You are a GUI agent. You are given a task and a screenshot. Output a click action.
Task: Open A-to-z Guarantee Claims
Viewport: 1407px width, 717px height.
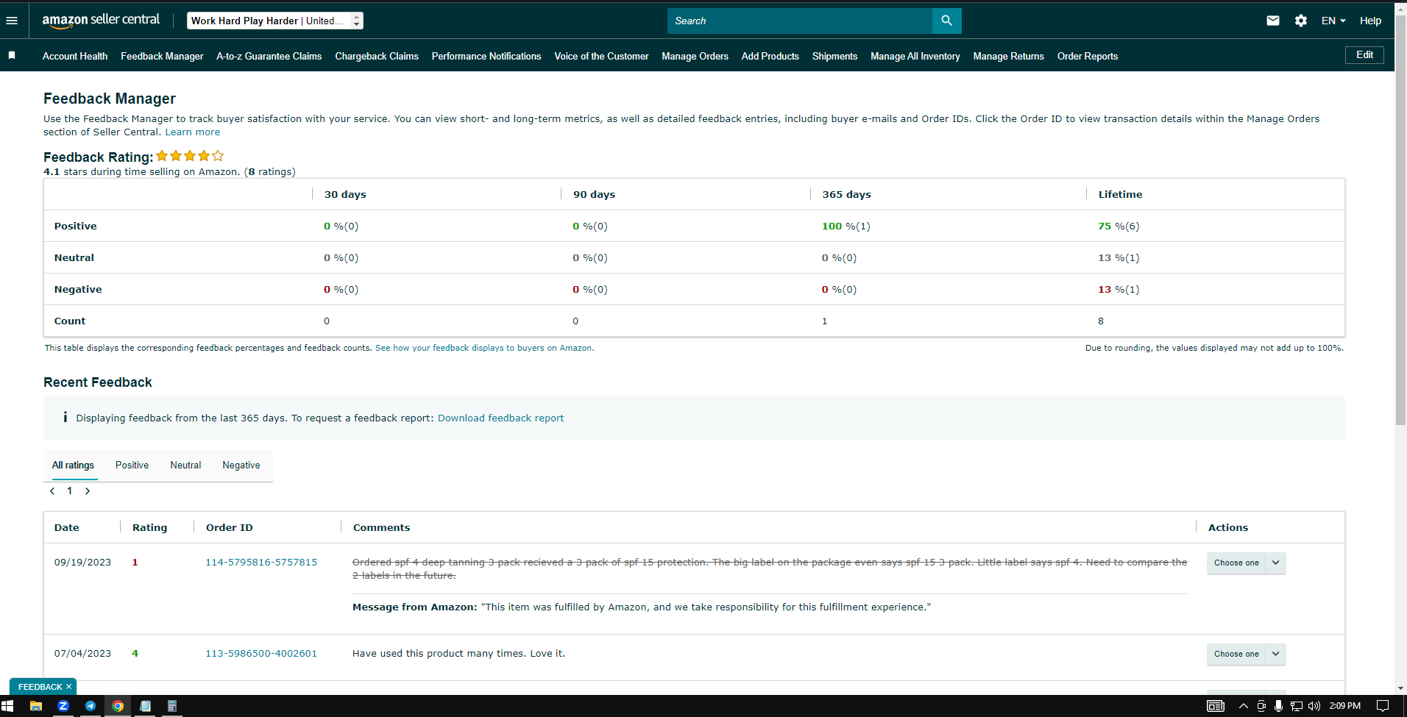(269, 56)
